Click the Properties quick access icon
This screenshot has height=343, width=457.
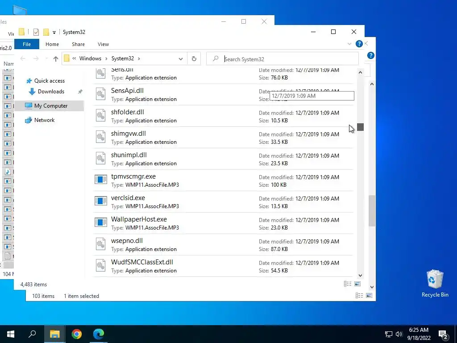pyautogui.click(x=36, y=32)
